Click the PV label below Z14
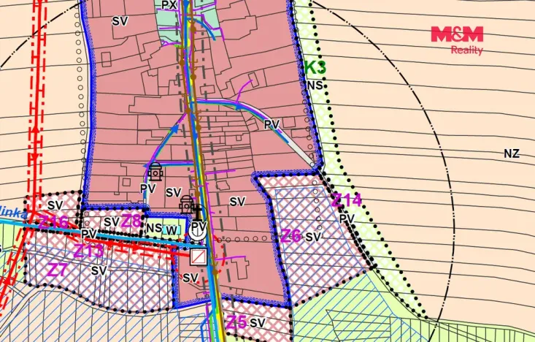Viewport: 535px width, 342px height. pyautogui.click(x=347, y=218)
